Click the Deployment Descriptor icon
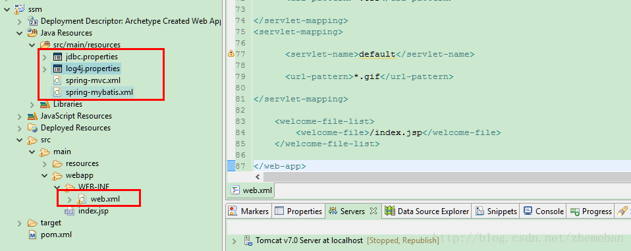 tap(32, 21)
